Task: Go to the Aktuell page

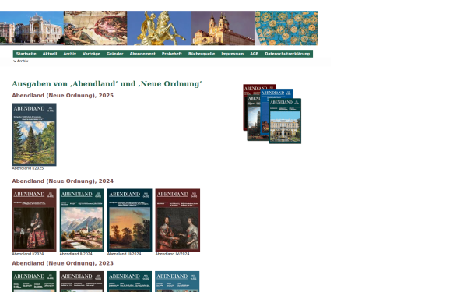Action: (x=50, y=54)
